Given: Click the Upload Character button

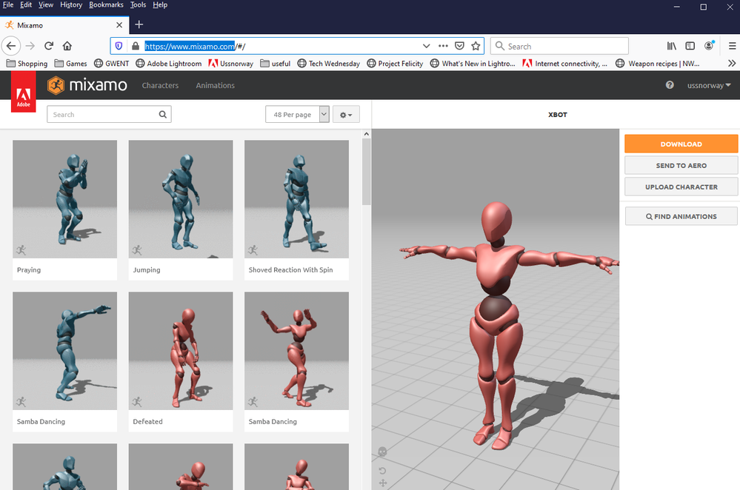Looking at the screenshot, I should click(x=680, y=187).
